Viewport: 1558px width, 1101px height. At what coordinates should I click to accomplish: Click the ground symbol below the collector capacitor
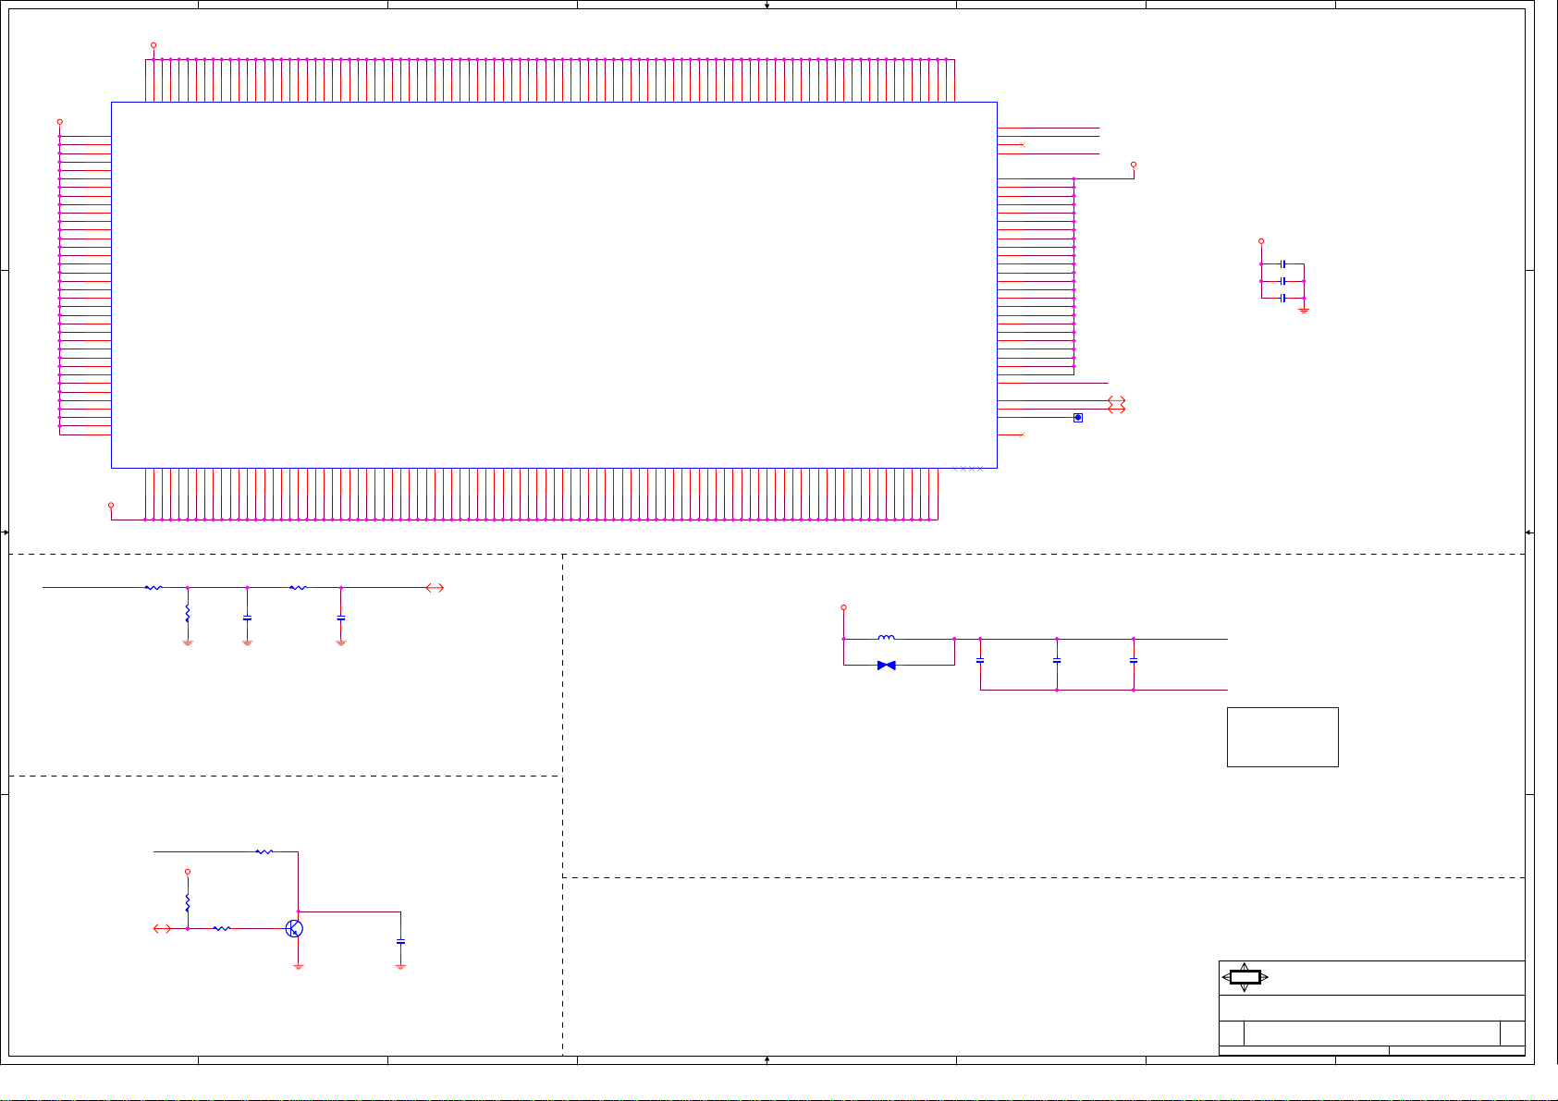[400, 966]
